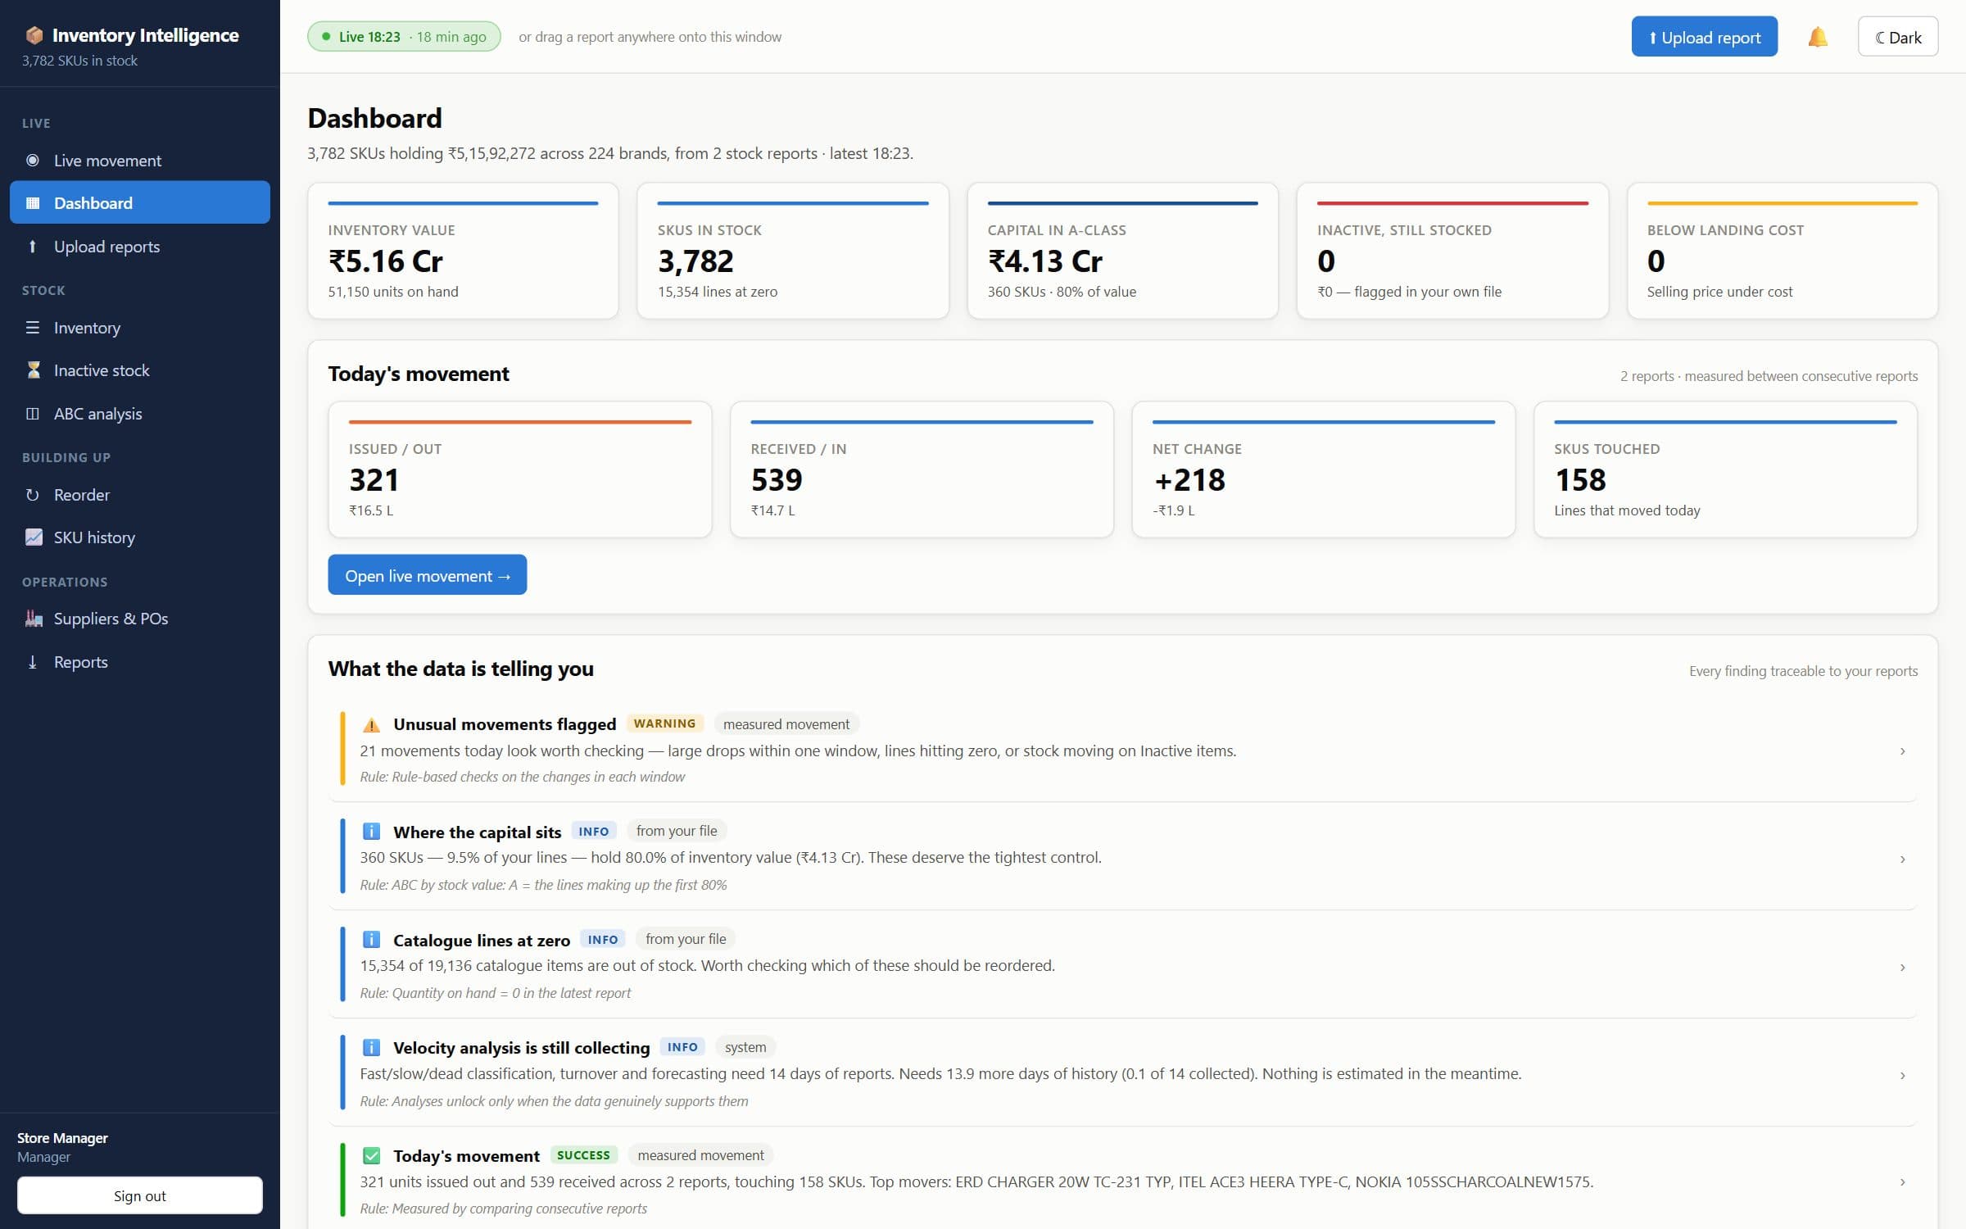Click the Dashboard grid icon in sidebar
Image resolution: width=1966 pixels, height=1229 pixels.
(33, 203)
